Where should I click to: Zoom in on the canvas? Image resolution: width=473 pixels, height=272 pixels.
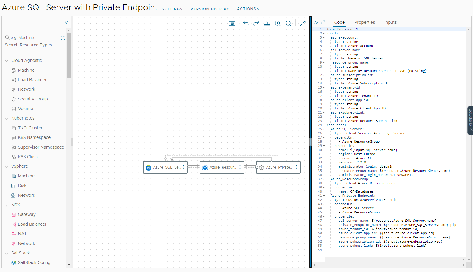pos(278,23)
